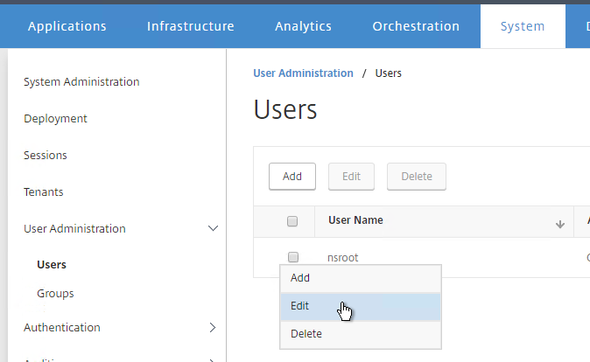590x362 pixels.
Task: Select Users in the sidebar
Action: [x=52, y=265]
